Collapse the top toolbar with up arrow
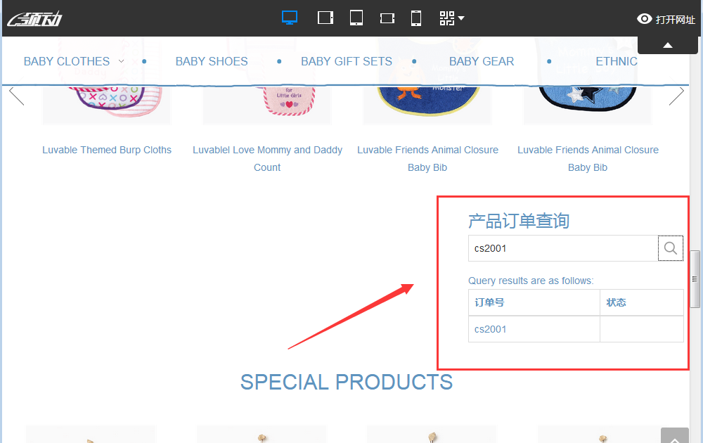This screenshot has width=703, height=443. pos(668,45)
